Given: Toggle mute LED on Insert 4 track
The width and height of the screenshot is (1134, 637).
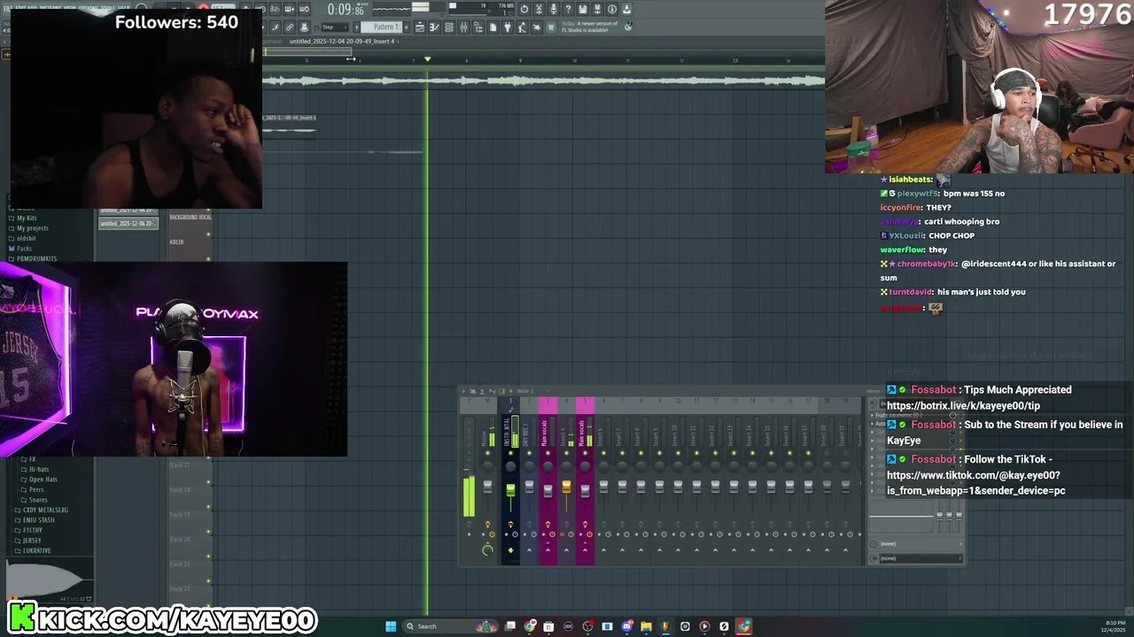Looking at the screenshot, I should click(566, 453).
